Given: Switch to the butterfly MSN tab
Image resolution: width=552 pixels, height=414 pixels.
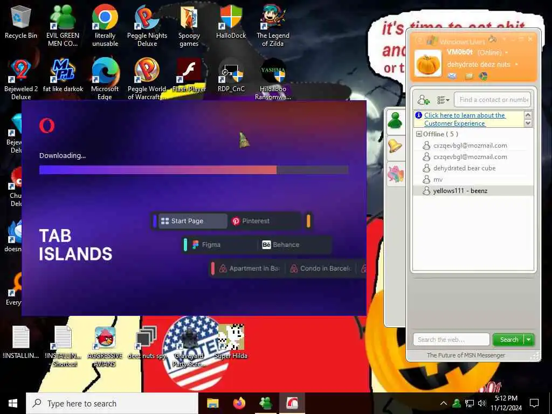Looking at the screenshot, I should tap(395, 174).
